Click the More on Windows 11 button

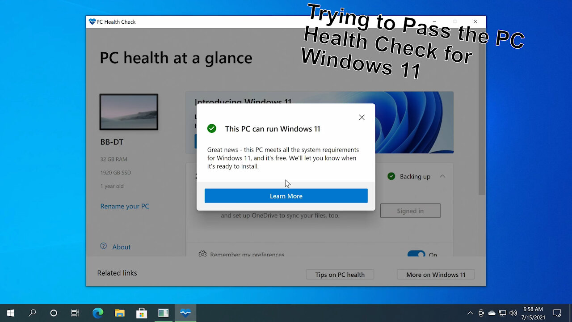(x=436, y=275)
